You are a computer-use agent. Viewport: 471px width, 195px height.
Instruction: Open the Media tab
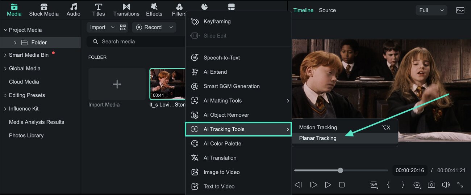(14, 10)
